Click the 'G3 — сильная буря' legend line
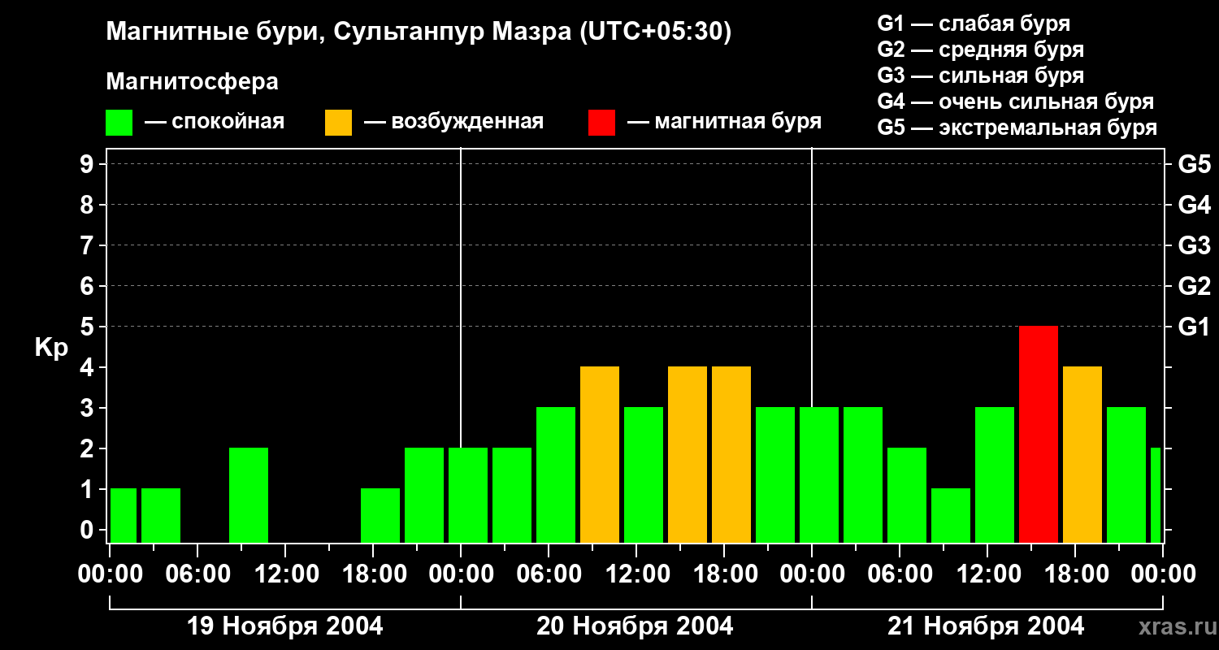The image size is (1219, 650). [x=980, y=76]
